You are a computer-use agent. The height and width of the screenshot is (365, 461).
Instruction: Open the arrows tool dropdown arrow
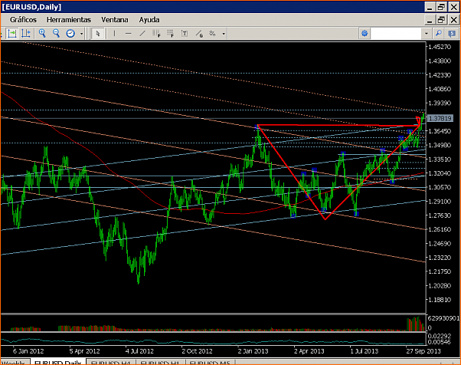[x=224, y=34]
